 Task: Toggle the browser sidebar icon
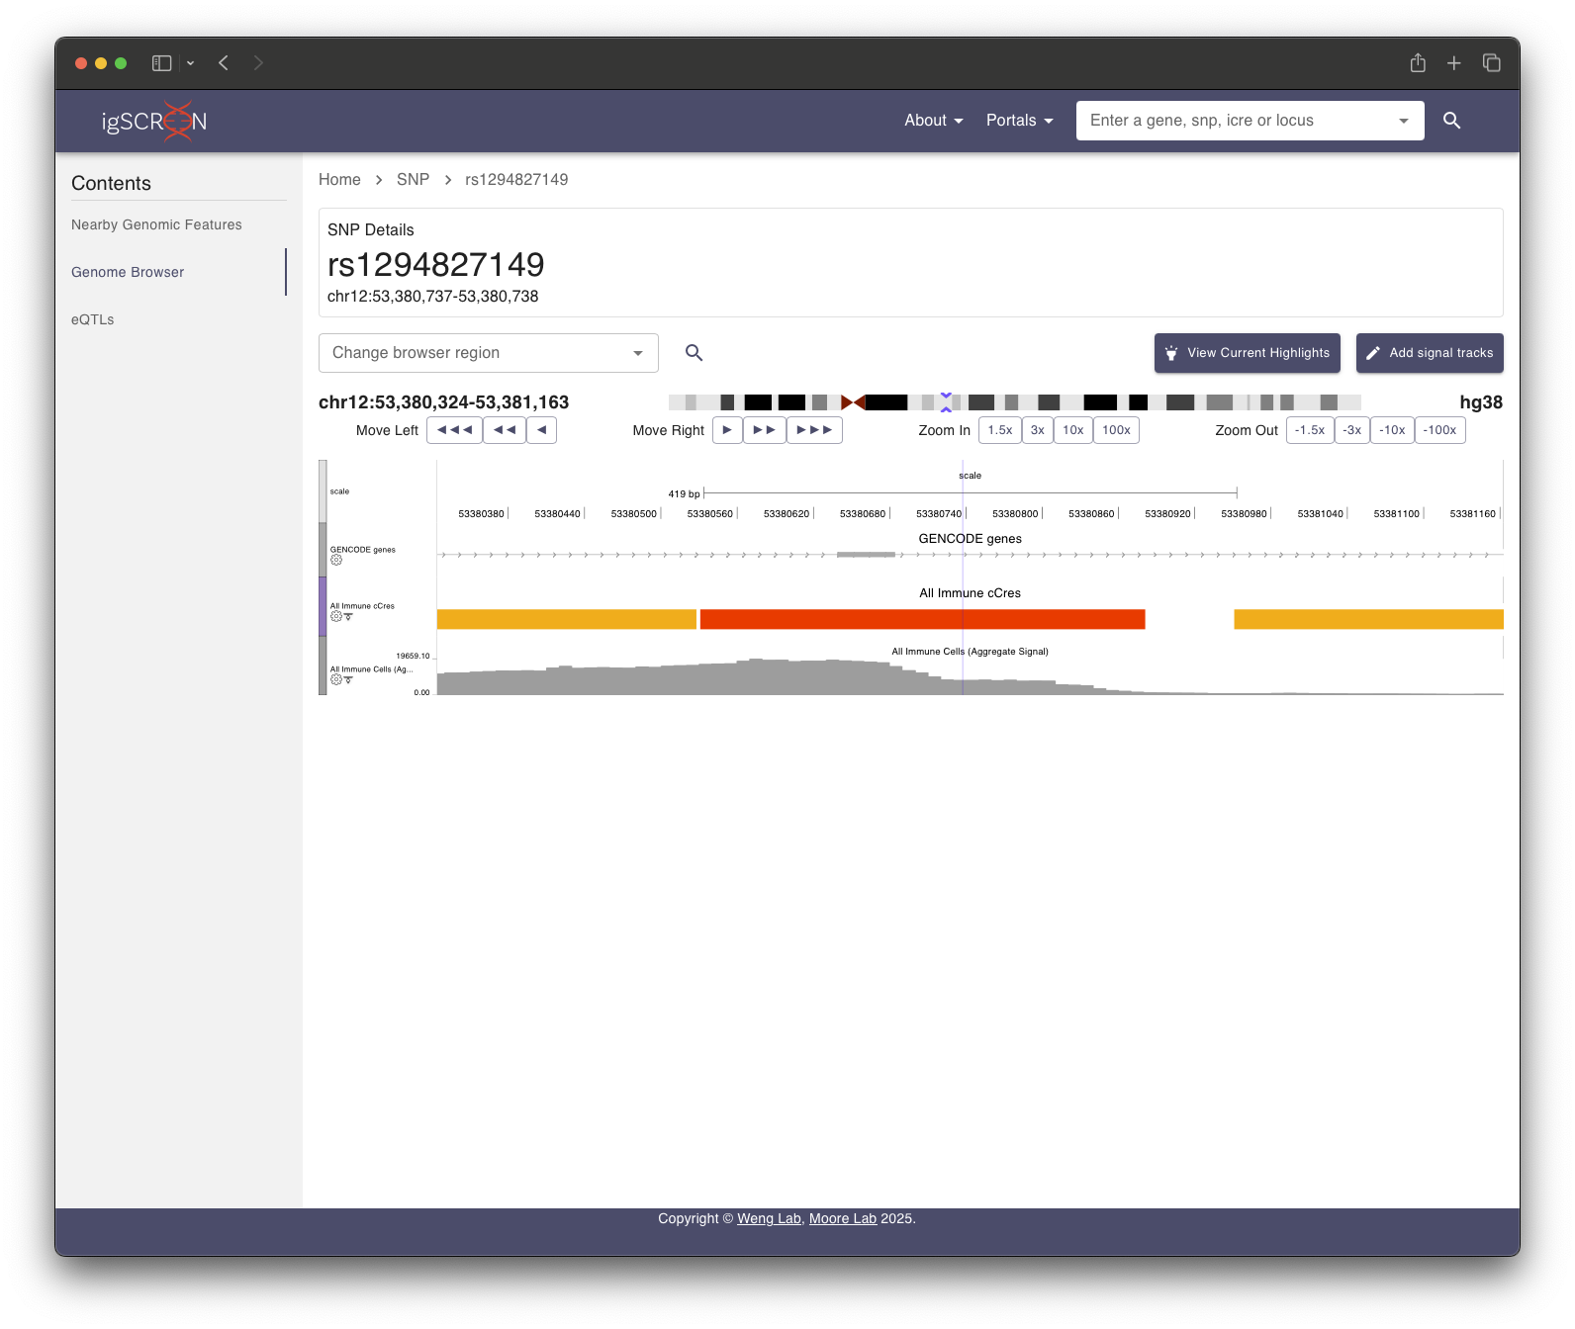(162, 63)
